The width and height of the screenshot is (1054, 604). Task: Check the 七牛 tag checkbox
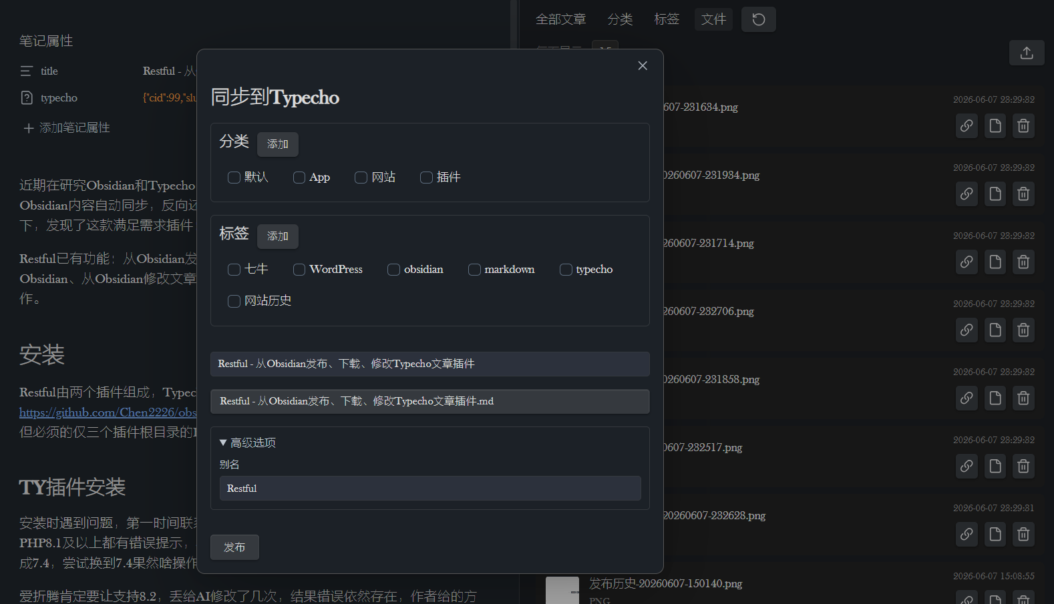(234, 270)
